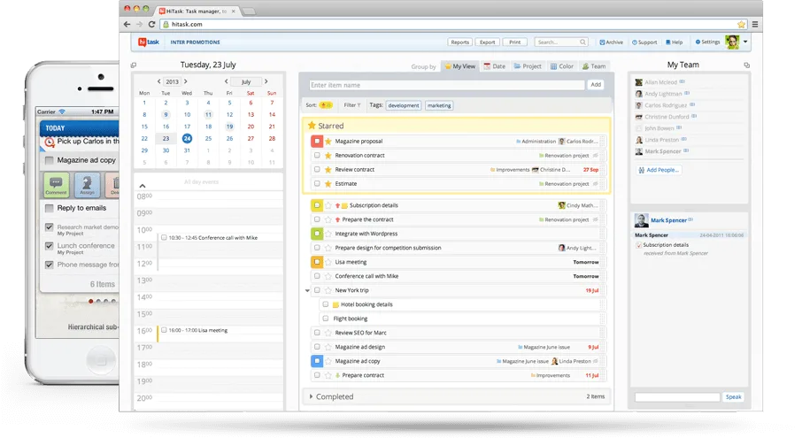Switch to the HiTask browser tab
Viewport: 802px width, 438px height.
(197, 11)
